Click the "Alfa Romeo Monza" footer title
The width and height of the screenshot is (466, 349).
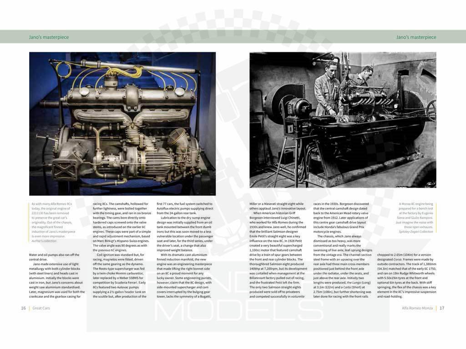tap(417, 308)
